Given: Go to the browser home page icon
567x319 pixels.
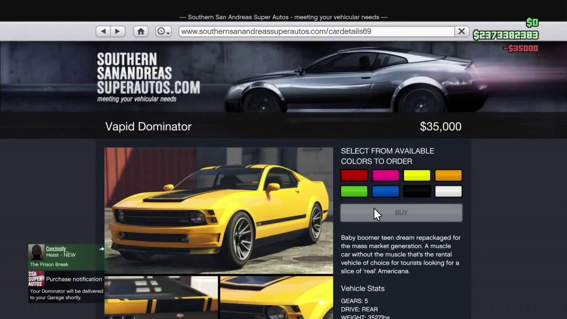Looking at the screenshot, I should click(x=141, y=31).
